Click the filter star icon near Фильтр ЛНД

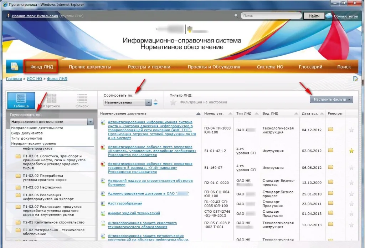[173, 102]
